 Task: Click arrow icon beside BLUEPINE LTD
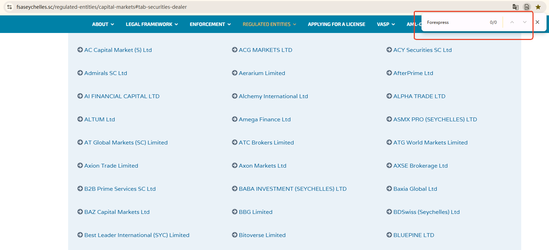[389, 235]
